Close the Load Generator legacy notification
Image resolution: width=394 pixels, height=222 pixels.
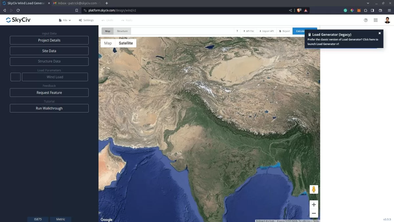(380, 33)
